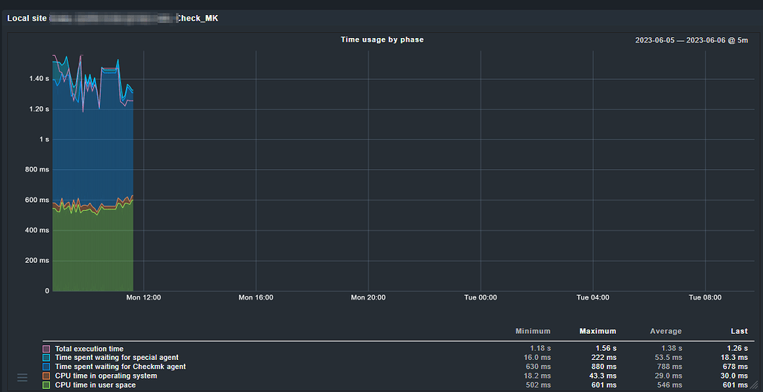Click the 1 s y-axis label
Screen dimensions: 763x392
44,139
